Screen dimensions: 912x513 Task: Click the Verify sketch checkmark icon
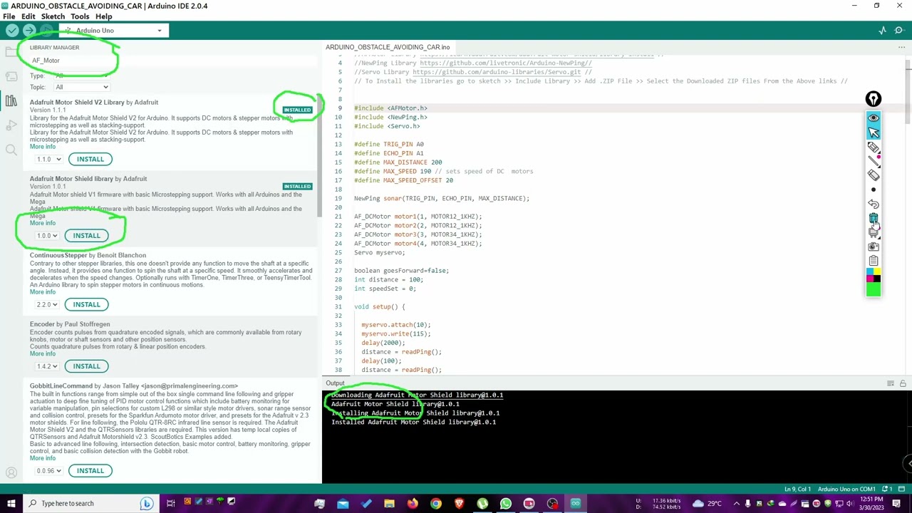12,31
